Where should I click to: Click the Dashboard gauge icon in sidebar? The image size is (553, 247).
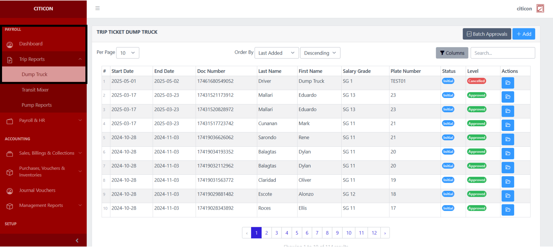click(10, 44)
